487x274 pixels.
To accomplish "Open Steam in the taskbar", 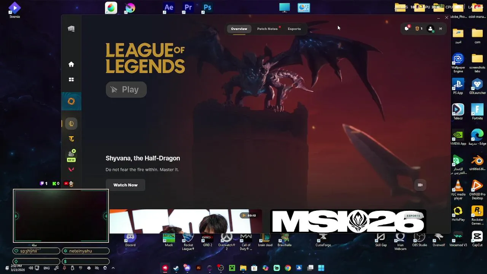I will (176, 268).
